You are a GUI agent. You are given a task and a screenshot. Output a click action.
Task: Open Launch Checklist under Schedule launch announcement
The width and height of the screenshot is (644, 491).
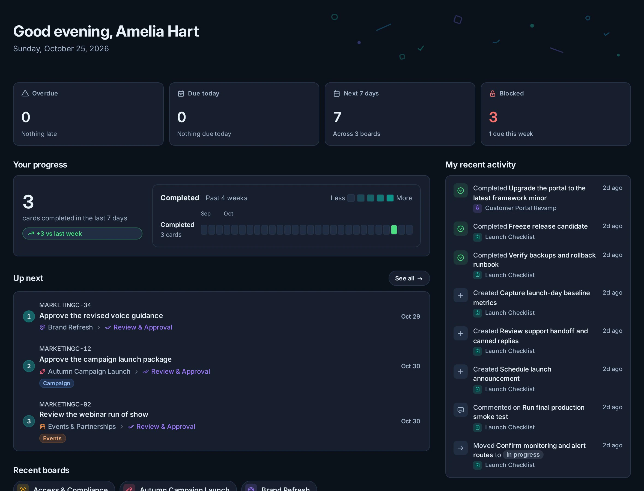point(510,389)
